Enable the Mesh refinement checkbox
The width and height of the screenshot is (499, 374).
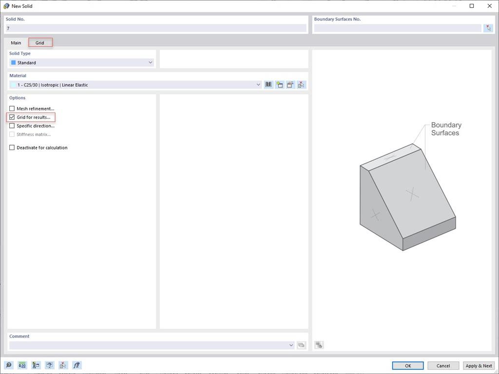point(12,108)
